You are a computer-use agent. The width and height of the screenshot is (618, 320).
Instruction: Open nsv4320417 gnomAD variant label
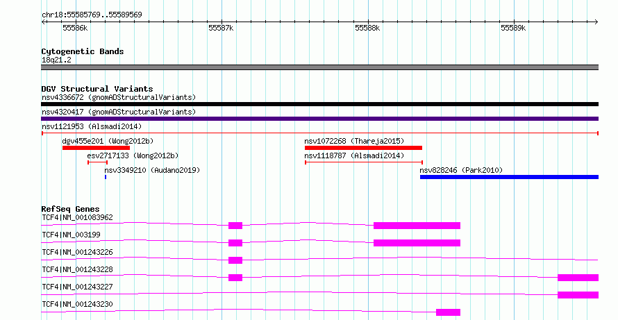tap(119, 112)
